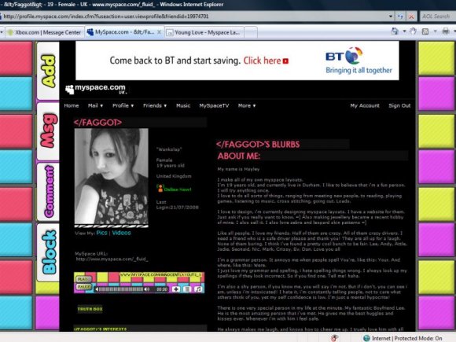Click the 'My name is Hayley' line
456x342 pixels.
pos(238,169)
